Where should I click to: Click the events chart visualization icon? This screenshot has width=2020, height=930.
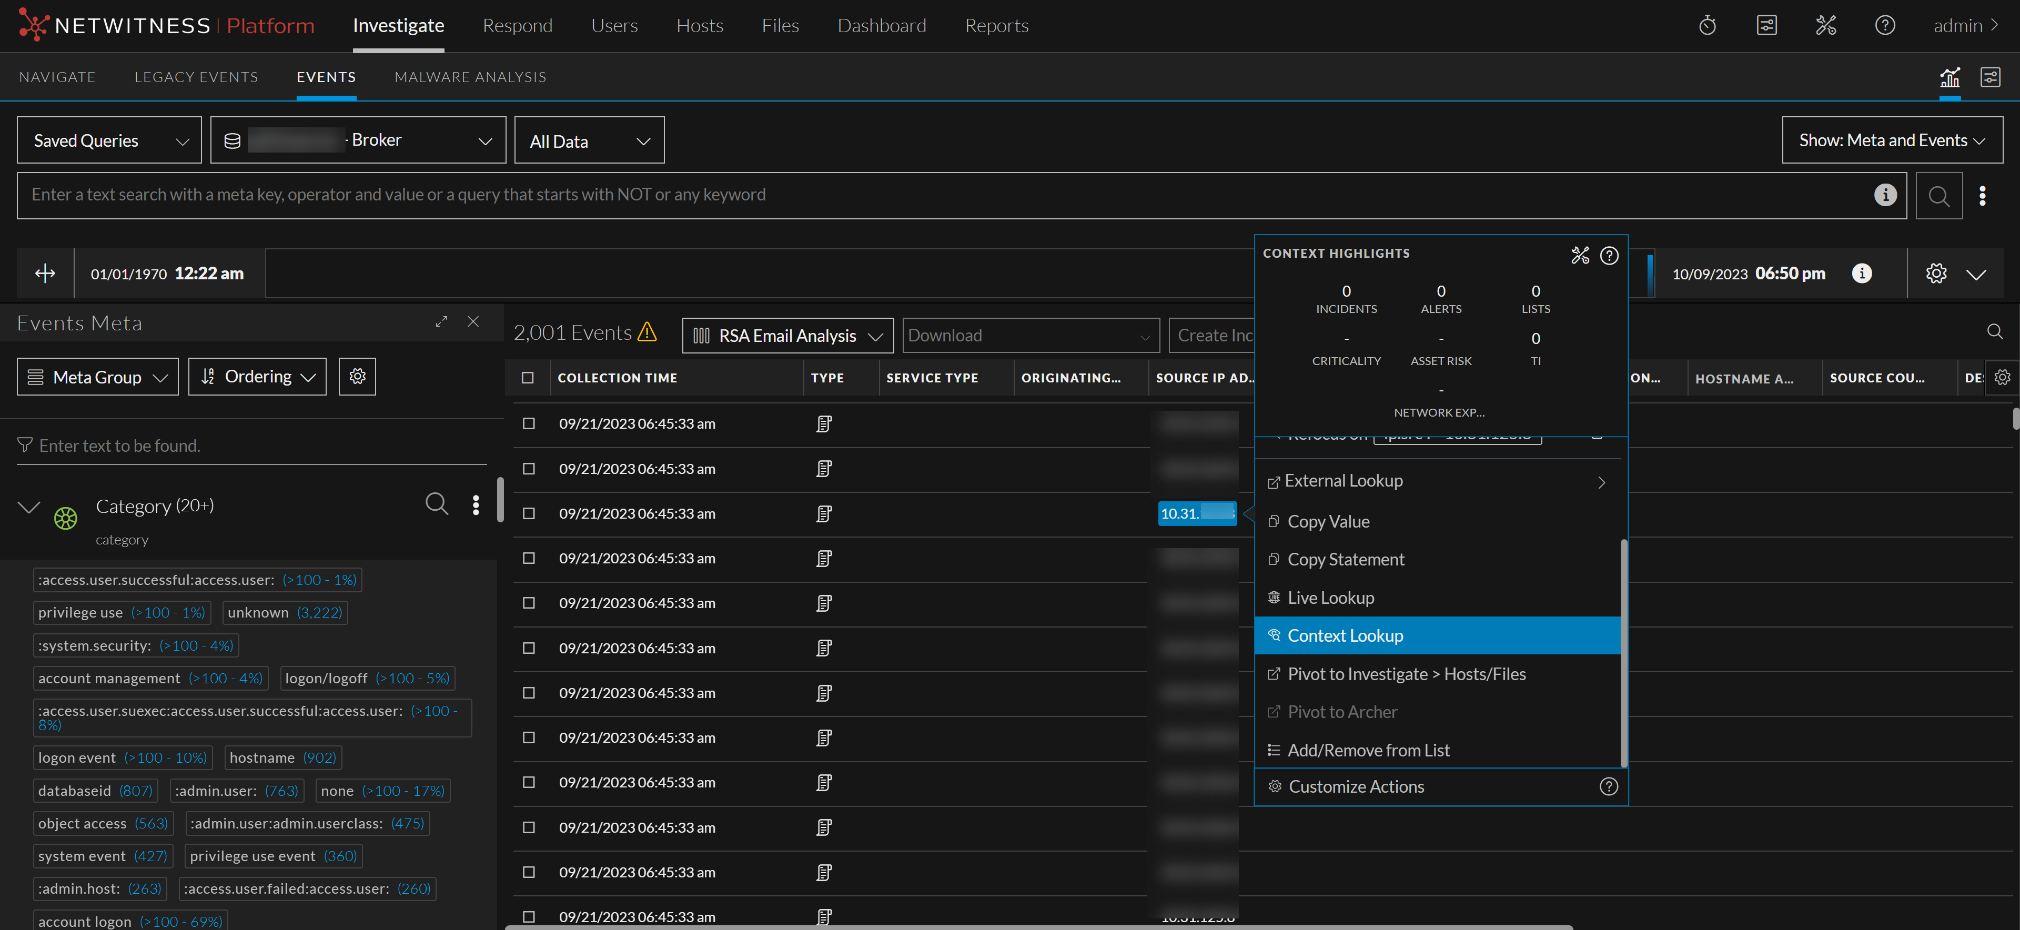tap(1950, 78)
